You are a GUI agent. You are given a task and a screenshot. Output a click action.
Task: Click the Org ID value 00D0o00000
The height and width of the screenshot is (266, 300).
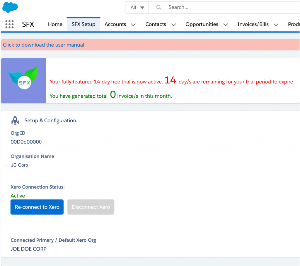(x=26, y=142)
